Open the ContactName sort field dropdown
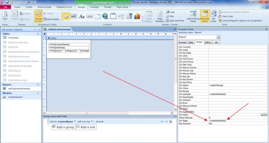Viewport: 269px width, 143px height. click(75, 121)
